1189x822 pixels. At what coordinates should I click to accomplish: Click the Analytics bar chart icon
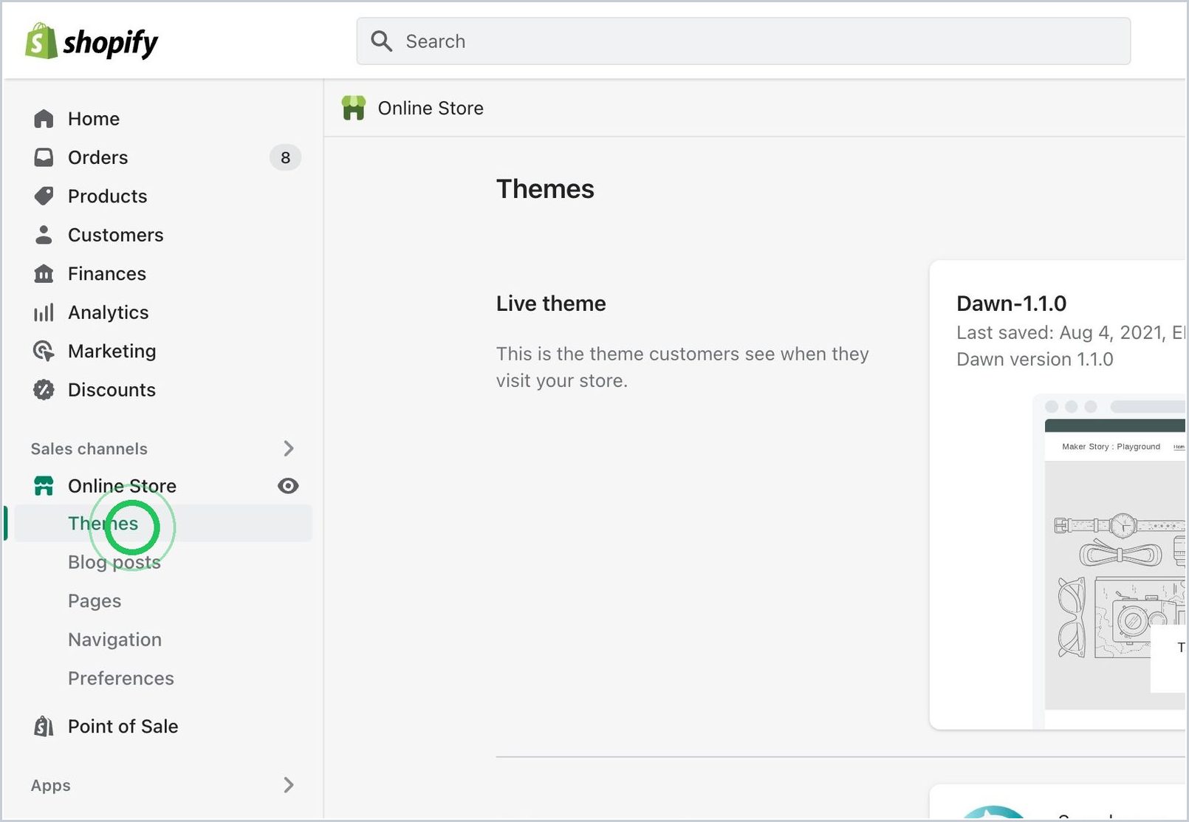click(x=44, y=312)
